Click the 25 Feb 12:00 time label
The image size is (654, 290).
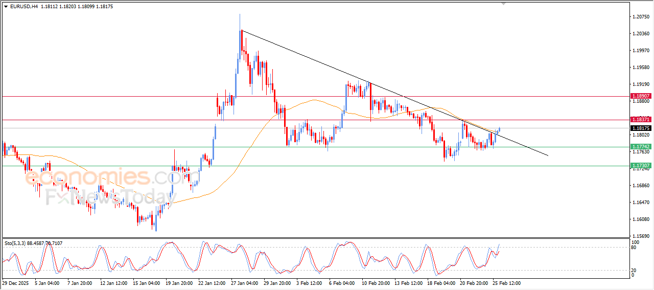tap(507, 283)
